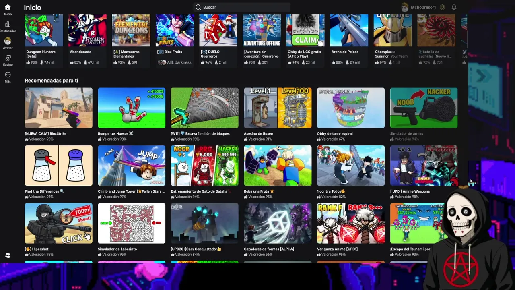Open the DUELO Guerreros thumbnail
Screen dimensions: 515x290
pyautogui.click(x=218, y=30)
